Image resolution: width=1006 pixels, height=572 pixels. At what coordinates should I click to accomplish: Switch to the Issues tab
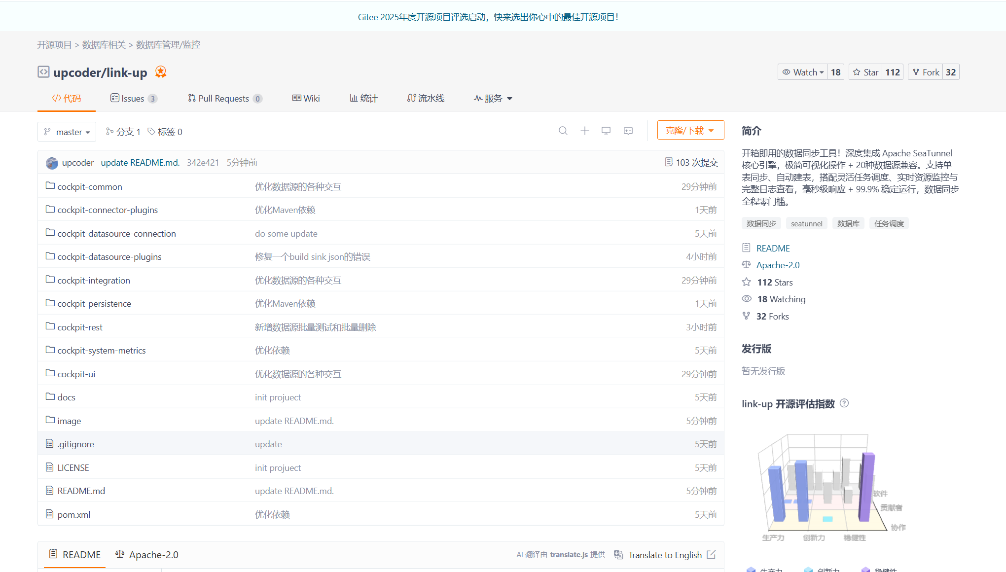133,98
